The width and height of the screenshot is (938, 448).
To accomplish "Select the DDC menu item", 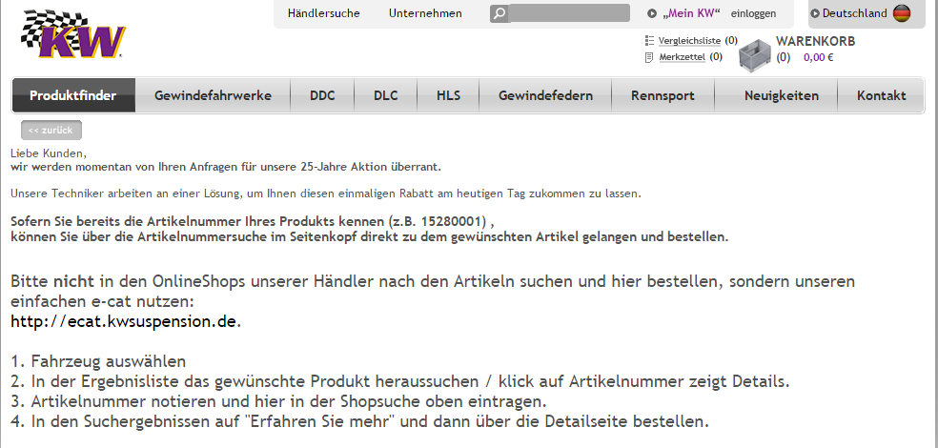I will point(322,95).
